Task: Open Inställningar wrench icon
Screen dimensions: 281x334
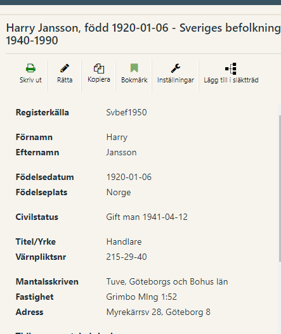Action: 176,68
